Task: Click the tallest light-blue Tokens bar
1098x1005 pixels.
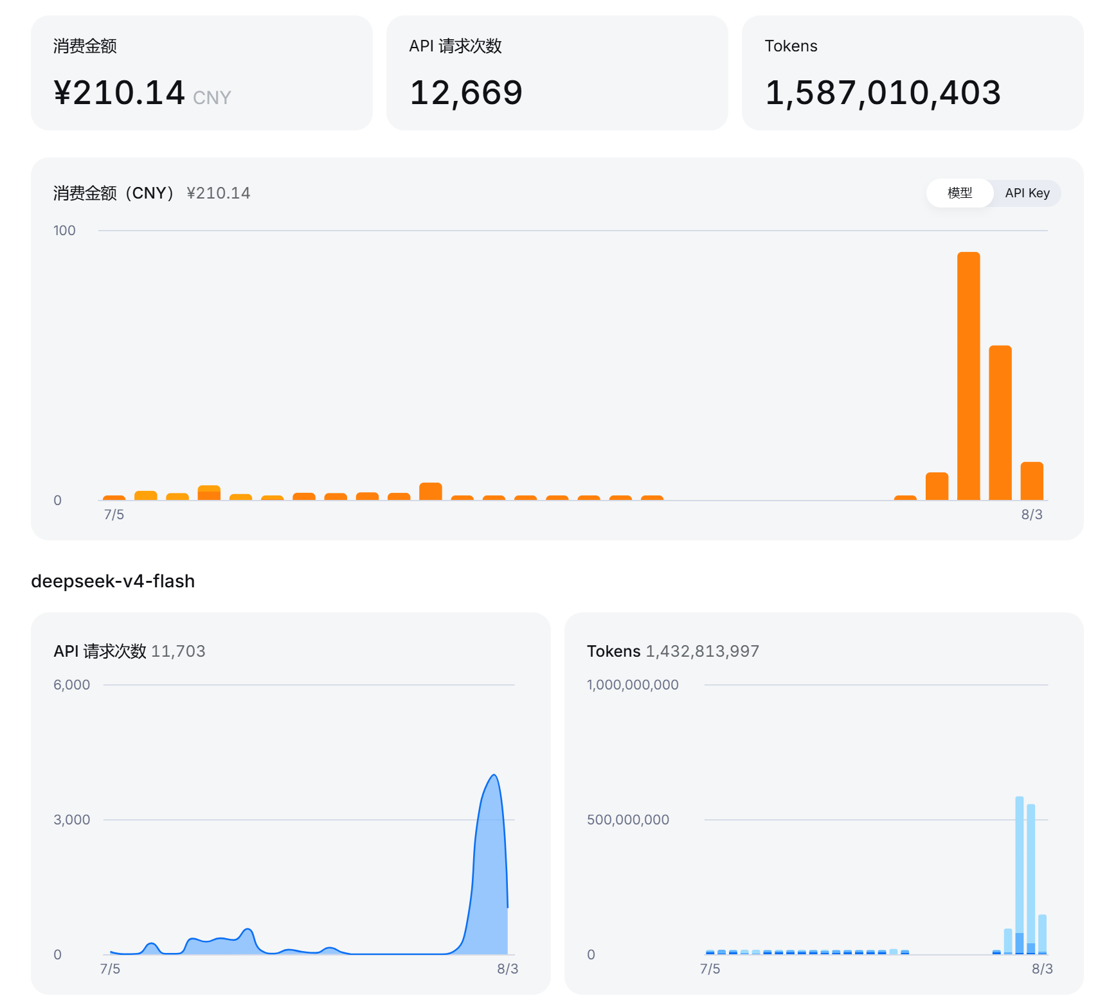Action: pyautogui.click(x=1020, y=875)
